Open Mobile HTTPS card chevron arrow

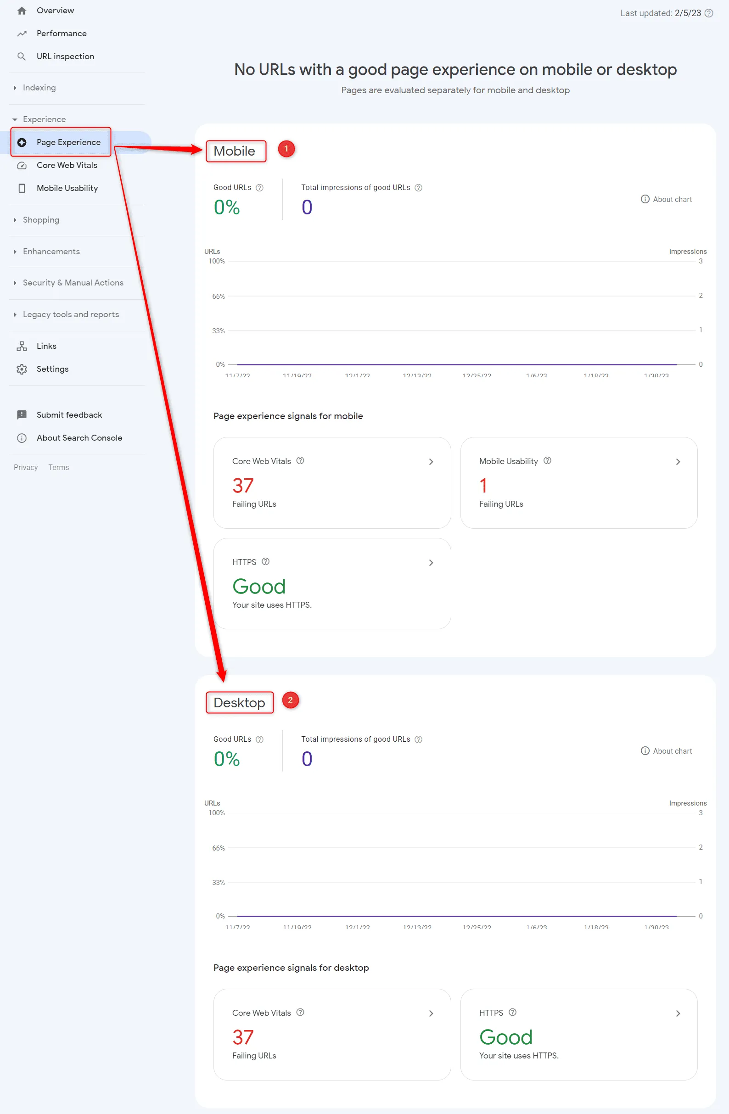[x=431, y=563]
